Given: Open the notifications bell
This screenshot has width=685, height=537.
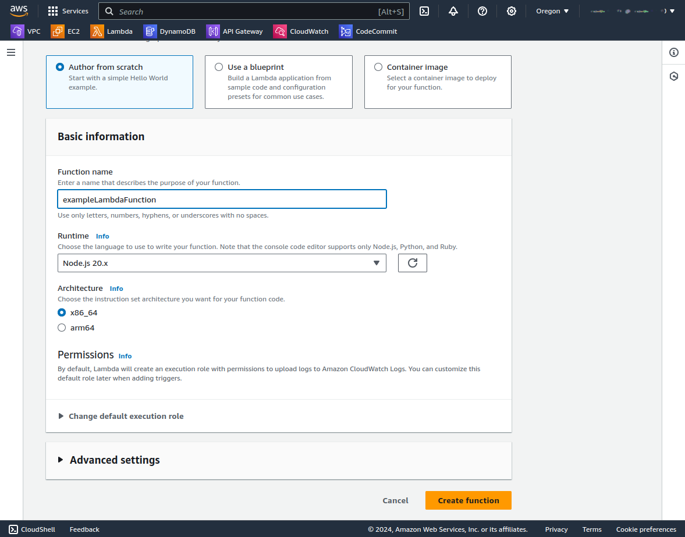Looking at the screenshot, I should (x=453, y=12).
